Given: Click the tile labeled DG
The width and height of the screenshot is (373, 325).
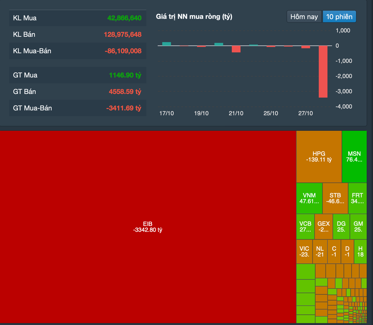Looking at the screenshot, I should (341, 227).
